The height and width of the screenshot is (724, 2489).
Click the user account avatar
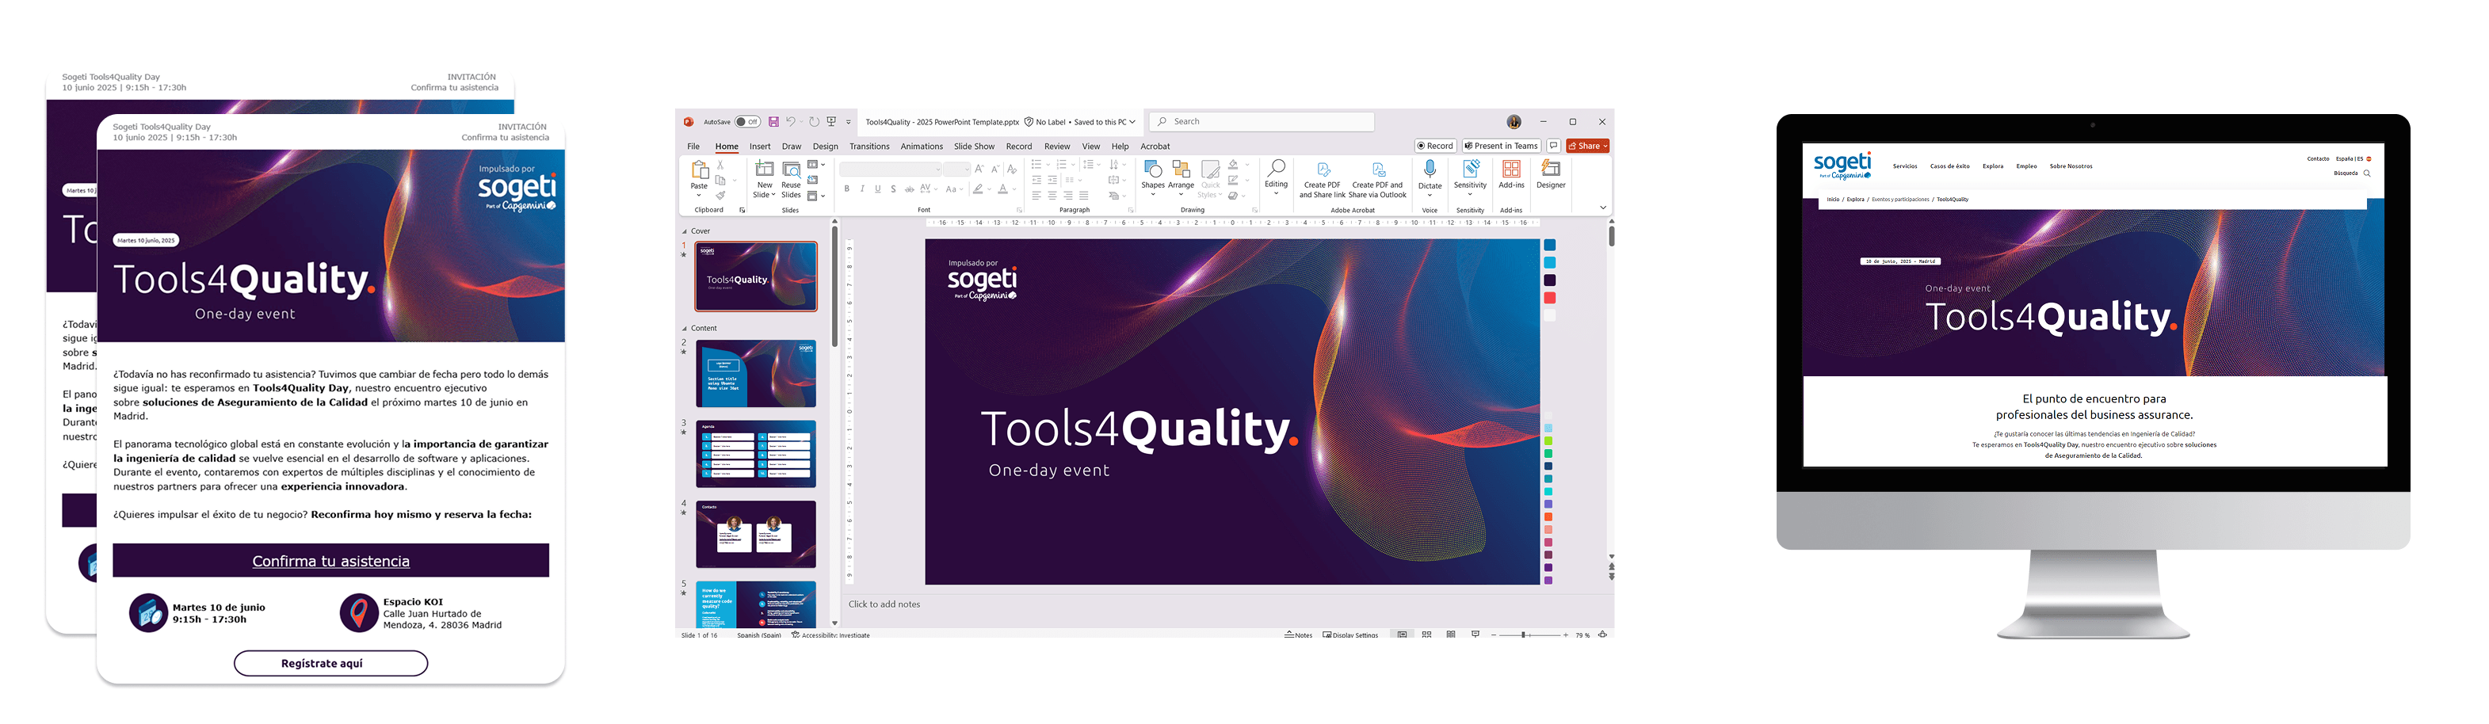[x=1514, y=122]
